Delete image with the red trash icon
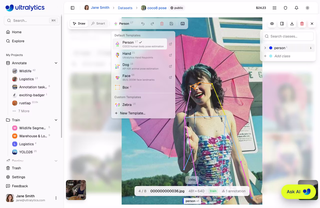The height and width of the screenshot is (208, 320). point(302,23)
